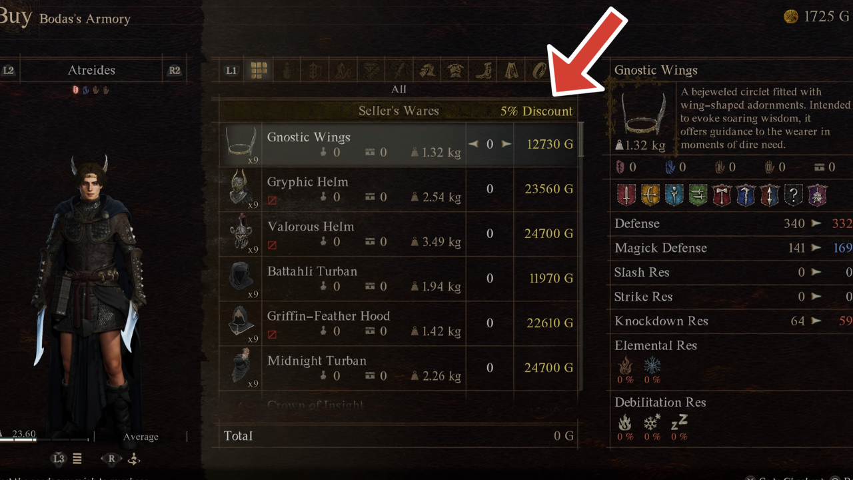Switch to next character with R2
Screen dimensions: 853x480
[175, 70]
